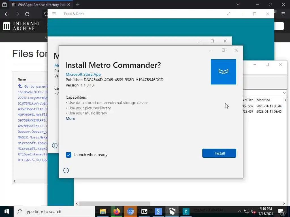The width and height of the screenshot is (290, 217).
Task: Click the info icon on the rear installer window
Action: coord(55,146)
